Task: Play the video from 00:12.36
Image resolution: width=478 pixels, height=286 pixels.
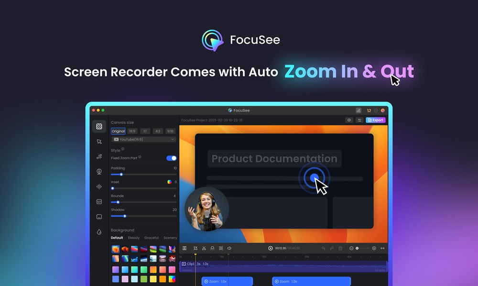Action: click(271, 248)
